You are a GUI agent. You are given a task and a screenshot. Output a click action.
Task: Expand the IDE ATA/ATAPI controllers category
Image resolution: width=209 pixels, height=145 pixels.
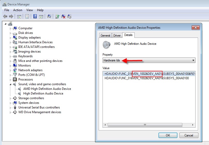pos(10,47)
